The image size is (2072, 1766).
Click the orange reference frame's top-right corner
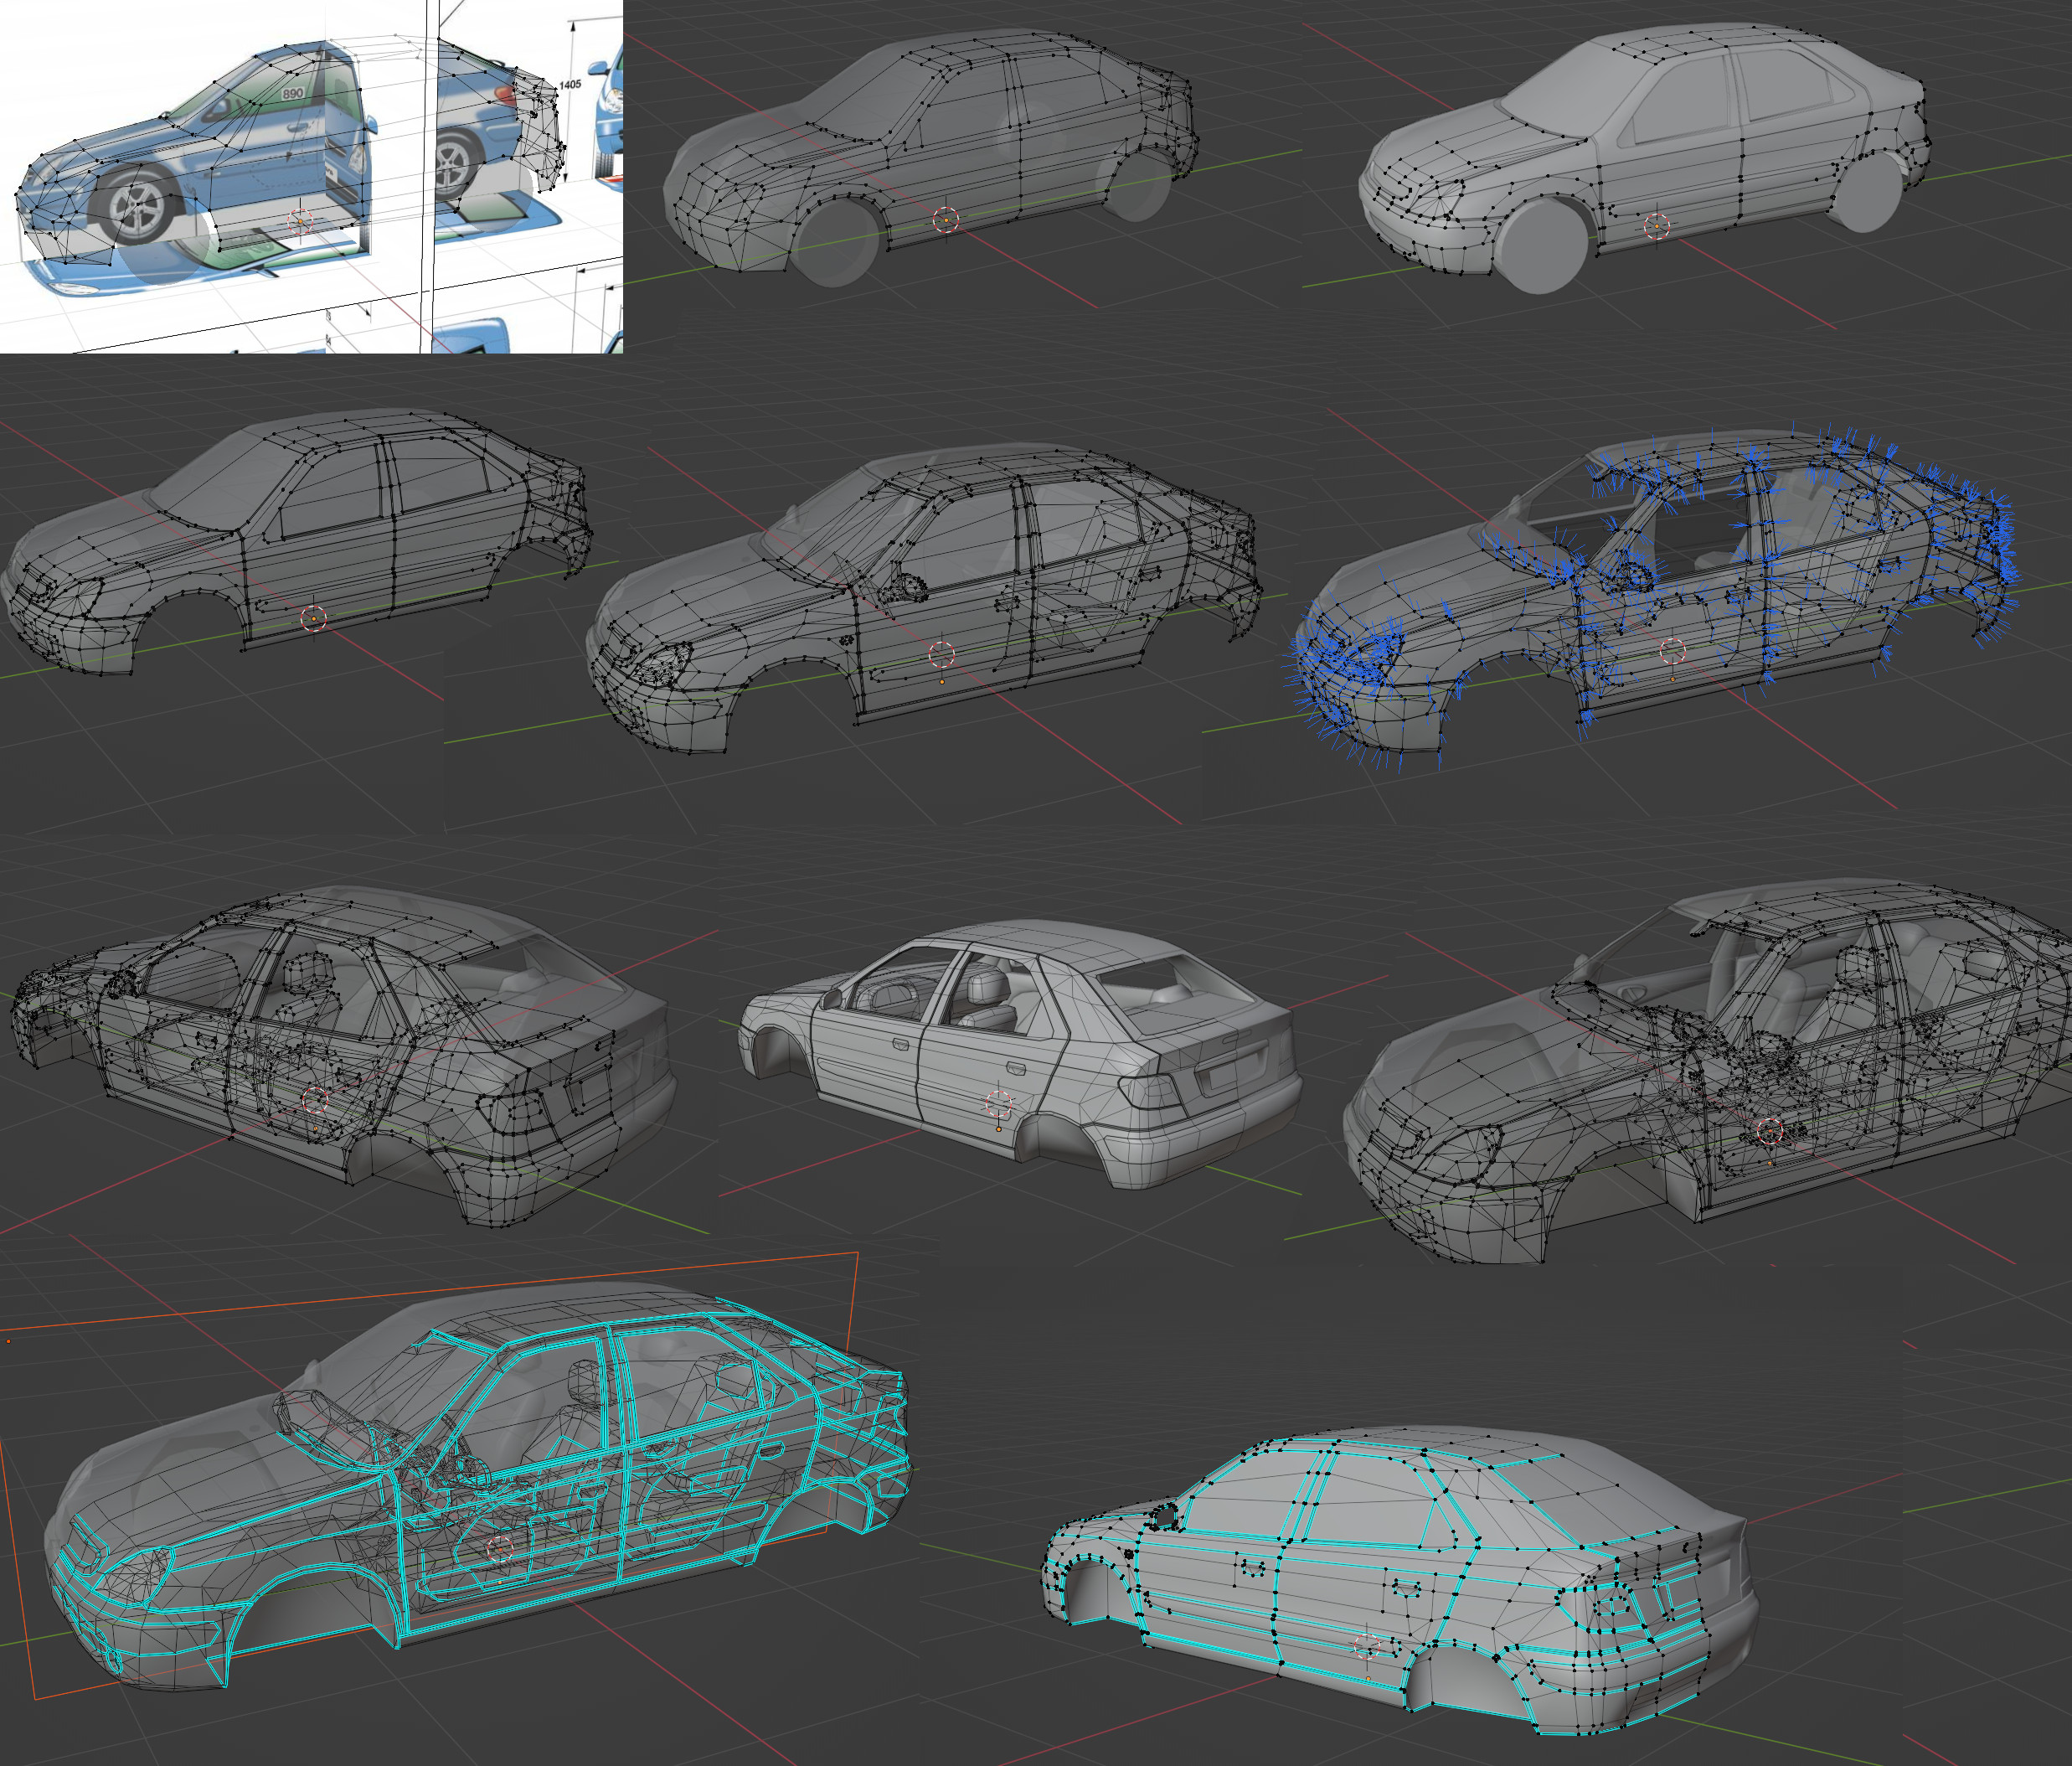click(857, 1252)
